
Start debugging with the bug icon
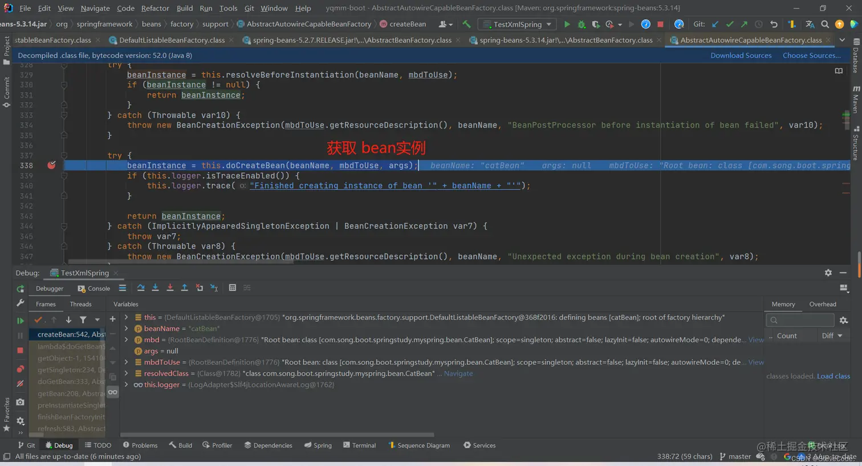pos(582,24)
